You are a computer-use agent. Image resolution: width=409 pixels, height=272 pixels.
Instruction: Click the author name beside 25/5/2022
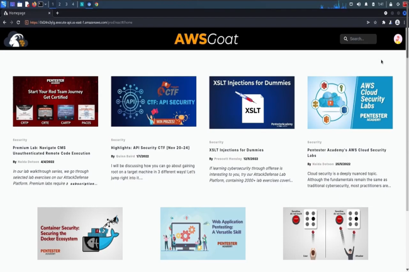tap(323, 164)
